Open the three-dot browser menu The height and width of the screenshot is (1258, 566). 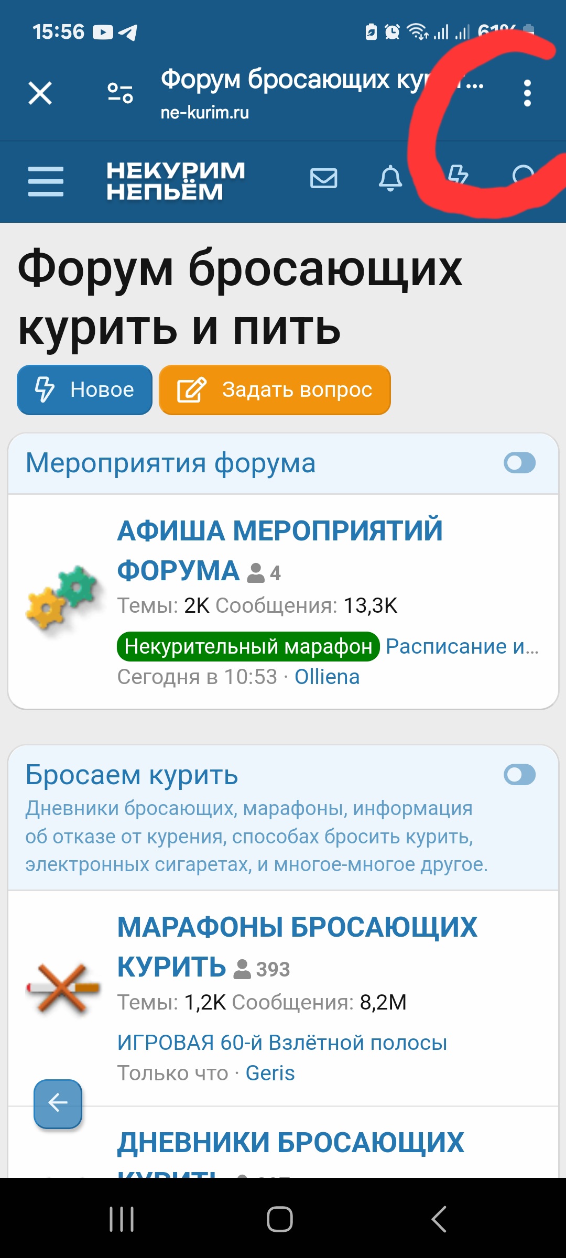pyautogui.click(x=527, y=93)
